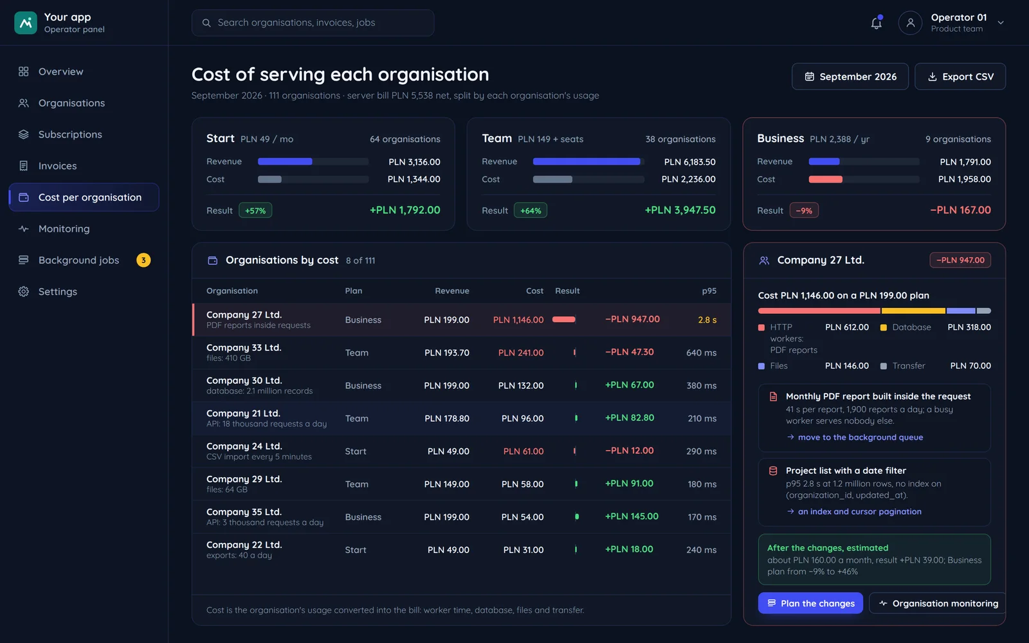Screen dimensions: 1029x643
Task: Click the Your app logo icon
Action: coord(26,23)
